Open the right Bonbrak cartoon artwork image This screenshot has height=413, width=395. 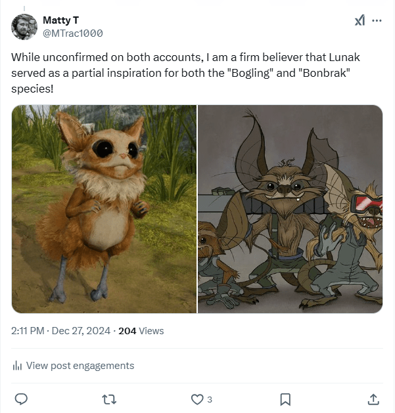click(x=290, y=209)
